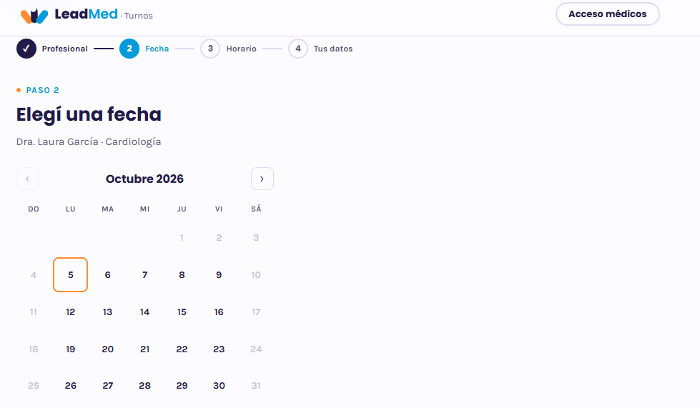Choose October 8 as the date
The image size is (700, 408).
182,274
